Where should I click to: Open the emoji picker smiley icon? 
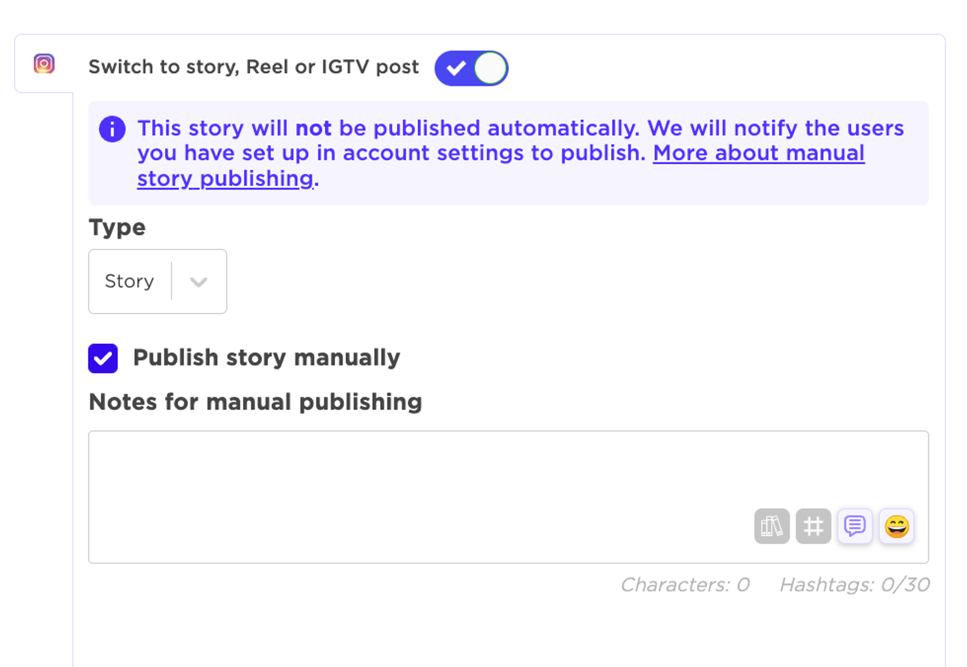point(896,526)
